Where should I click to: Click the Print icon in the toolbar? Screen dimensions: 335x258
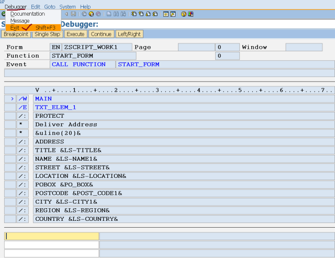click(108, 14)
